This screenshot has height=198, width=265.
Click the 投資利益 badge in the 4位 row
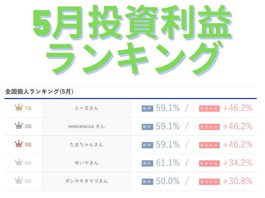(209, 163)
